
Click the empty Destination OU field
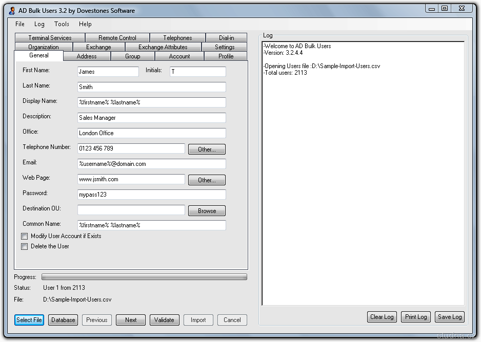(131, 210)
